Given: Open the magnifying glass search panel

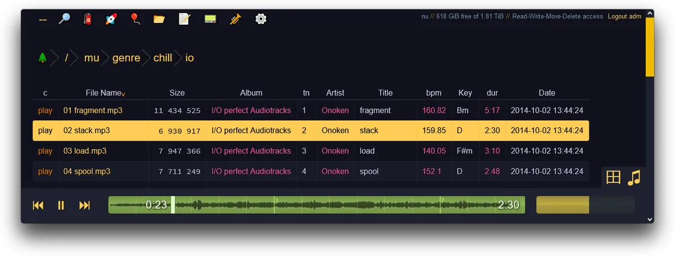Looking at the screenshot, I should 65,19.
